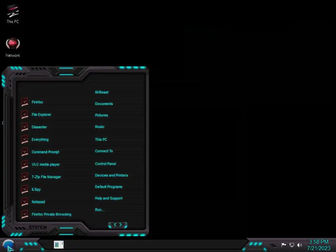Screen dimensions: 336x252
Task: Click the right arrow of shutdown control
Action: pos(121,224)
